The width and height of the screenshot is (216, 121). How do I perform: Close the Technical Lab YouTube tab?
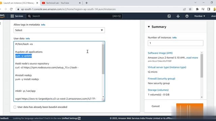[80, 3]
